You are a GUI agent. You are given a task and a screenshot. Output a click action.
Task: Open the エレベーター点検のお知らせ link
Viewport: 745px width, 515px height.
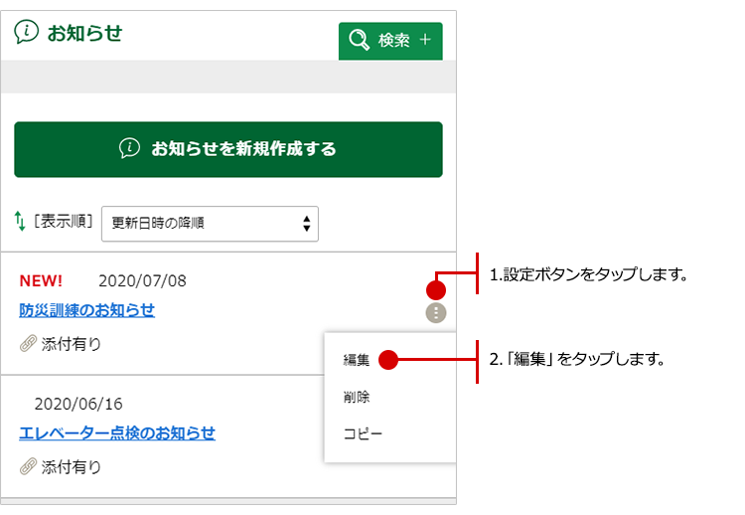coord(117,433)
